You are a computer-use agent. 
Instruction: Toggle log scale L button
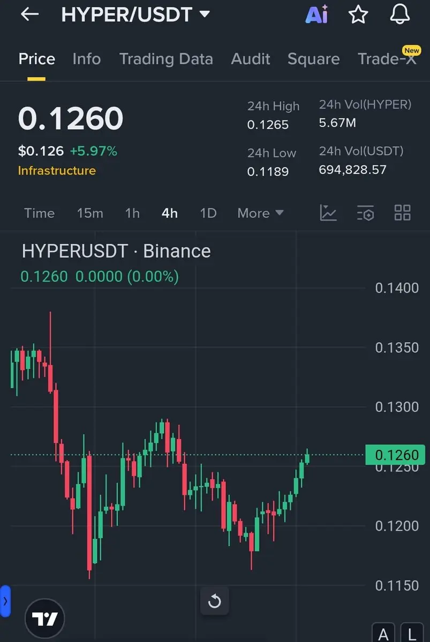412,633
